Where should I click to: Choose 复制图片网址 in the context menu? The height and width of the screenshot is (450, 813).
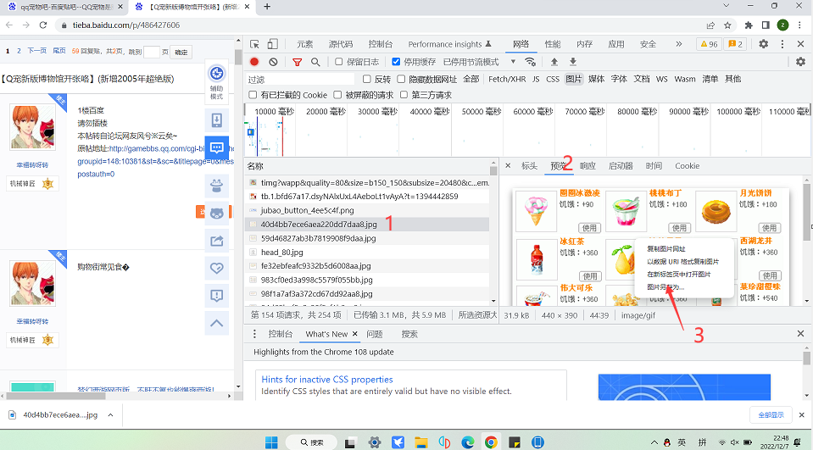click(x=666, y=249)
